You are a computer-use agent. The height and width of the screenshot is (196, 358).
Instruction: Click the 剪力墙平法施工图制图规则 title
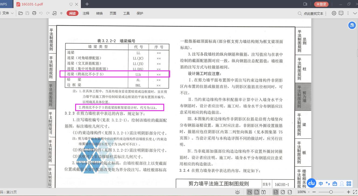[x=219, y=184]
